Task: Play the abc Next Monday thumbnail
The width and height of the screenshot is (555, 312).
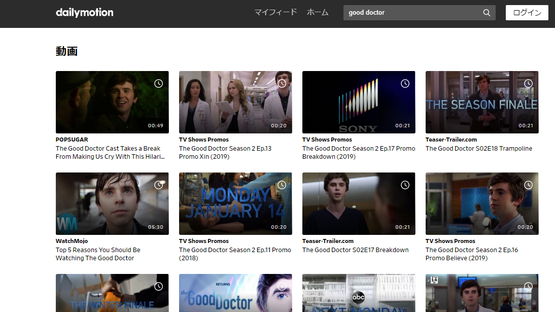Action: (x=359, y=293)
